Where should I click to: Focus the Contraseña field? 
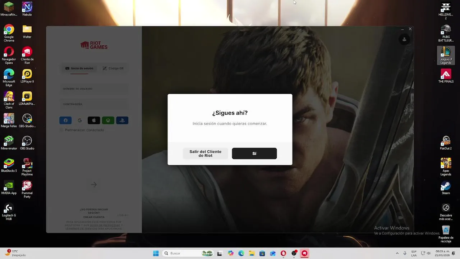tap(94, 104)
